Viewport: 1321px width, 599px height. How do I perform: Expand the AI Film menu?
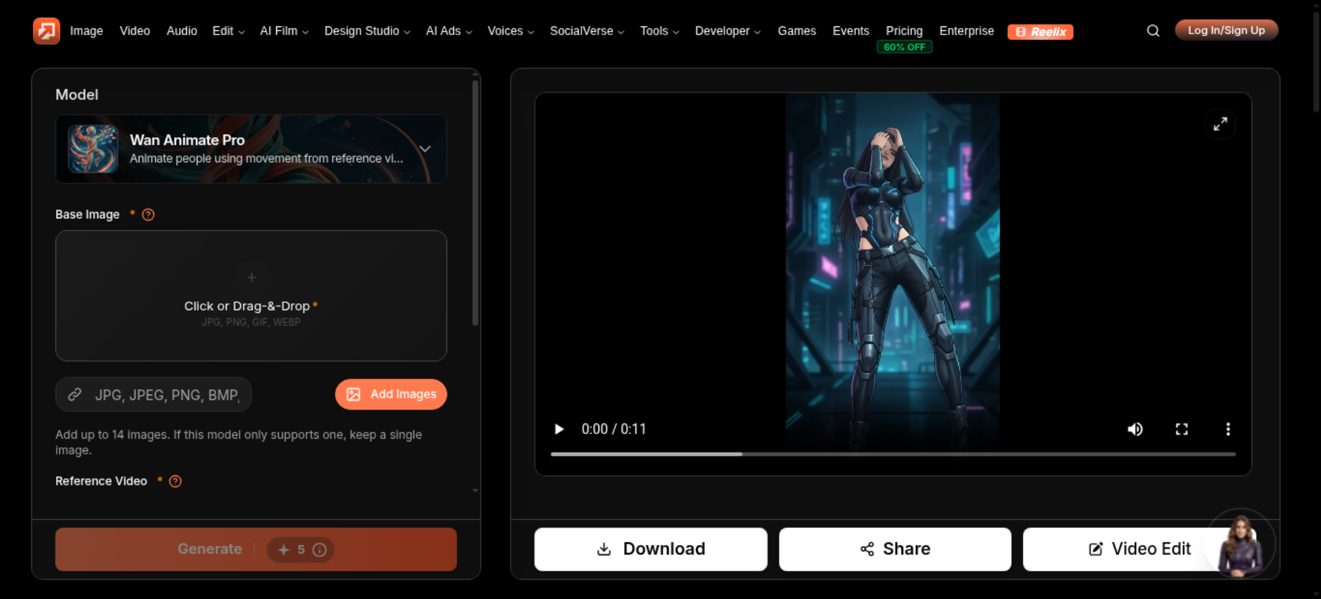[x=284, y=31]
